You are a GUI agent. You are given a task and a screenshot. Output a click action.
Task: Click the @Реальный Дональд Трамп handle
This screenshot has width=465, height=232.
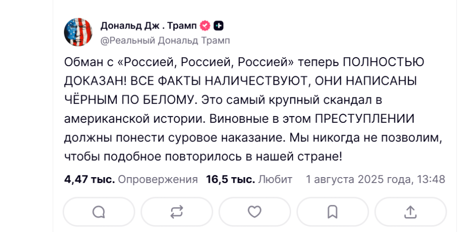(165, 40)
